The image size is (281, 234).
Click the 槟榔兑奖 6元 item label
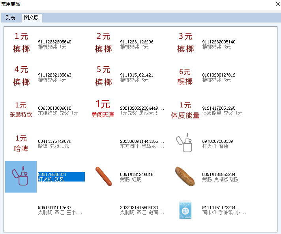pos(216,80)
